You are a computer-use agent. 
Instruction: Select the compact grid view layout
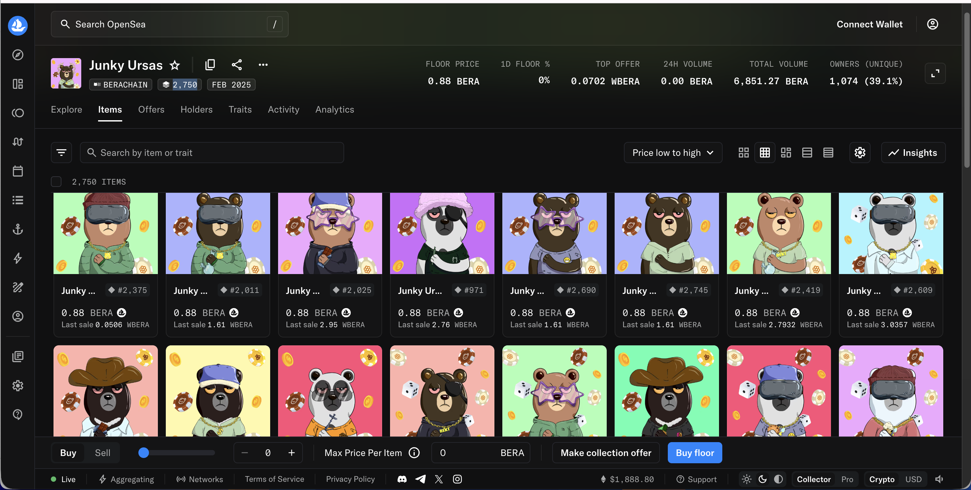[x=765, y=153]
